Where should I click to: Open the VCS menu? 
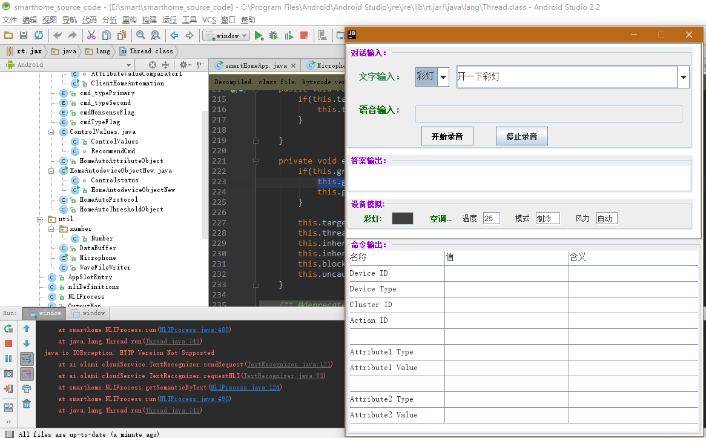click(209, 20)
